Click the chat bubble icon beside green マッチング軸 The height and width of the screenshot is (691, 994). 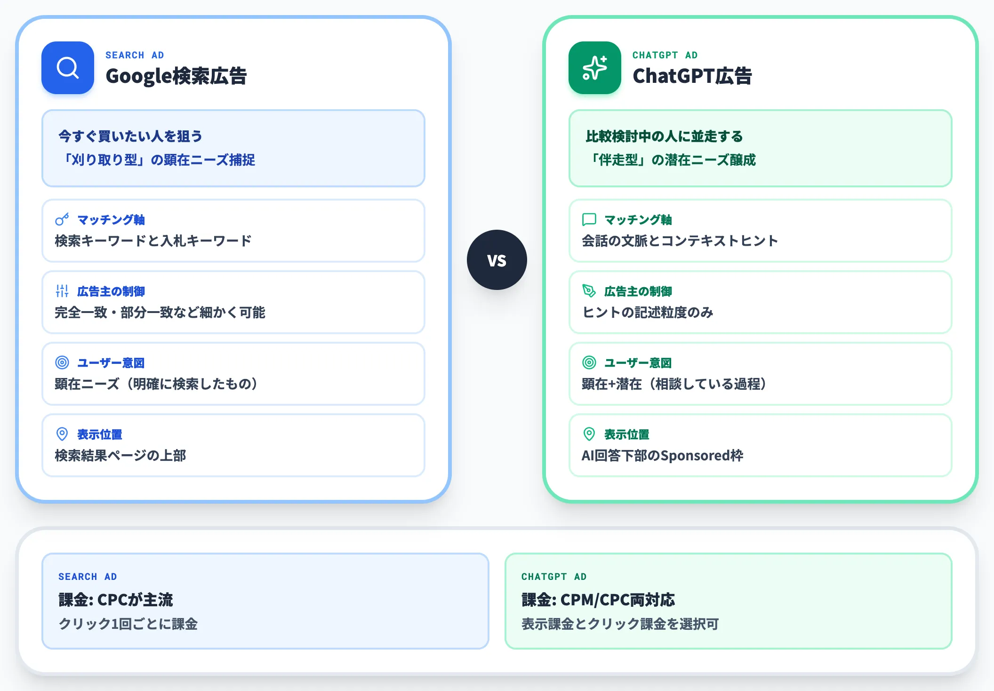pyautogui.click(x=589, y=219)
